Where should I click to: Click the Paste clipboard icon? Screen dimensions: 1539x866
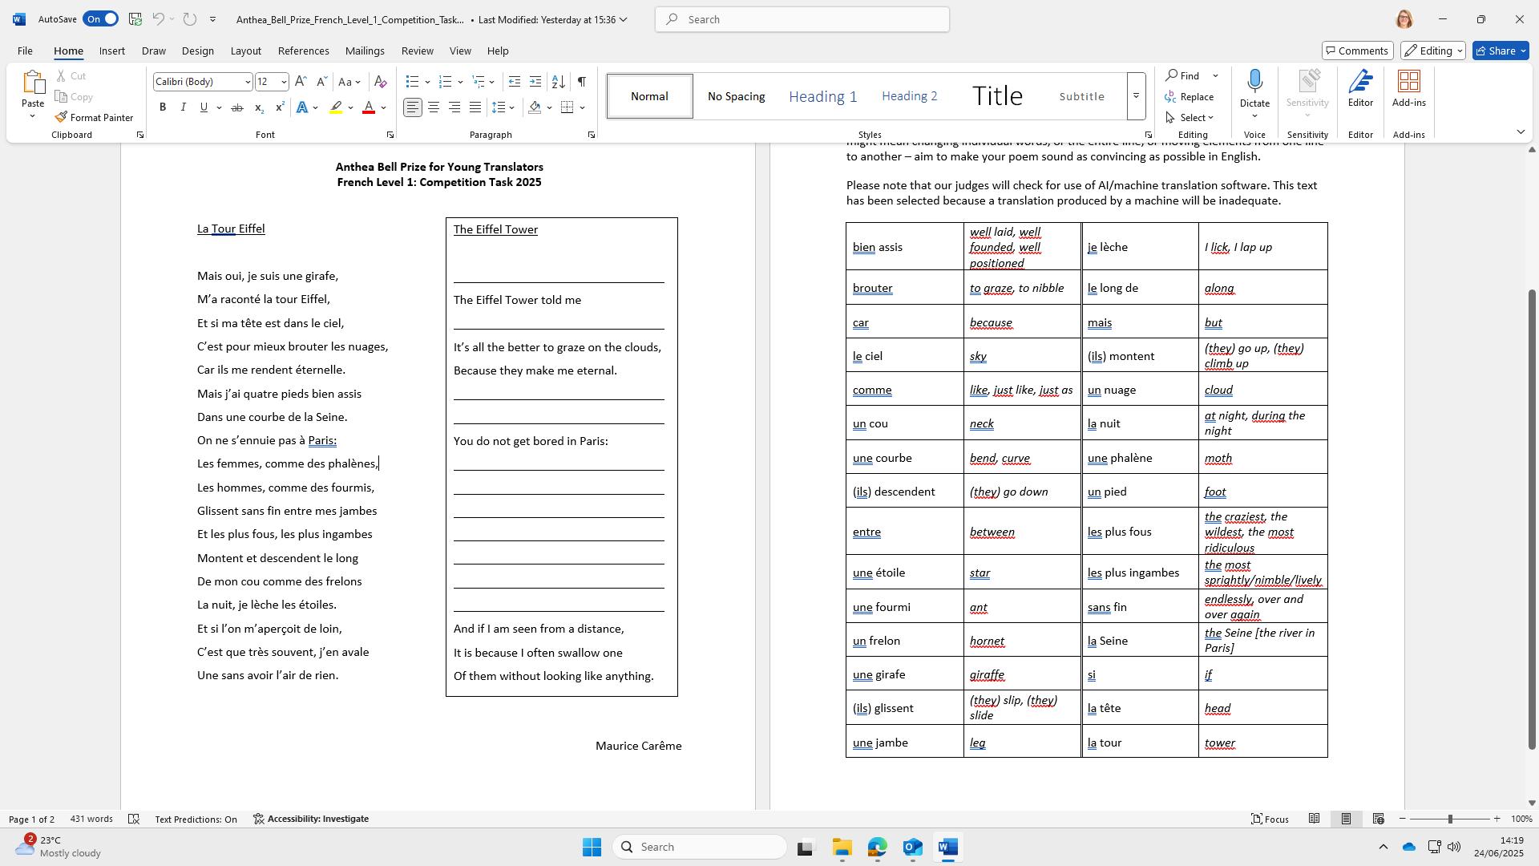coord(33,83)
